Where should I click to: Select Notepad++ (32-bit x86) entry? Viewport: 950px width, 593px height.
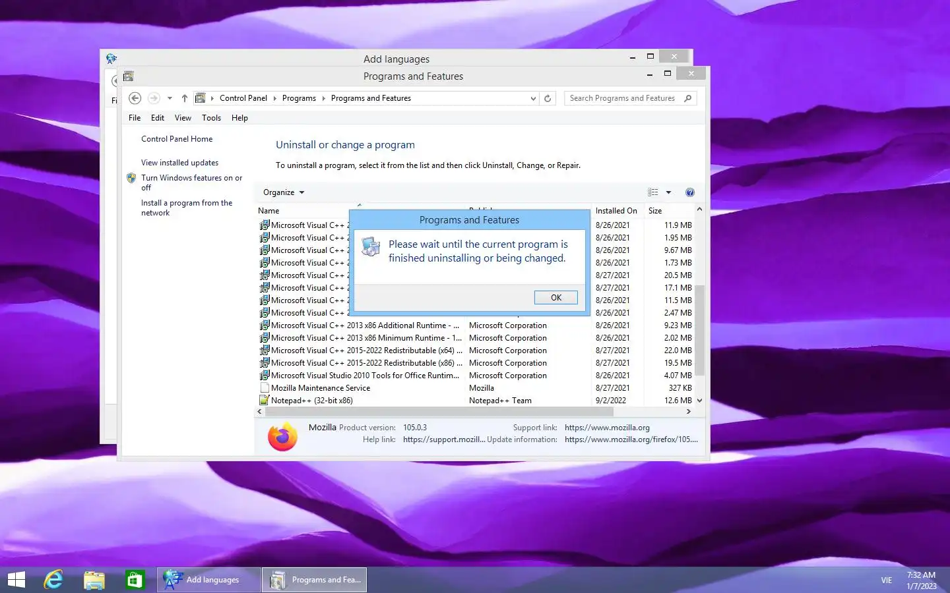click(x=312, y=401)
